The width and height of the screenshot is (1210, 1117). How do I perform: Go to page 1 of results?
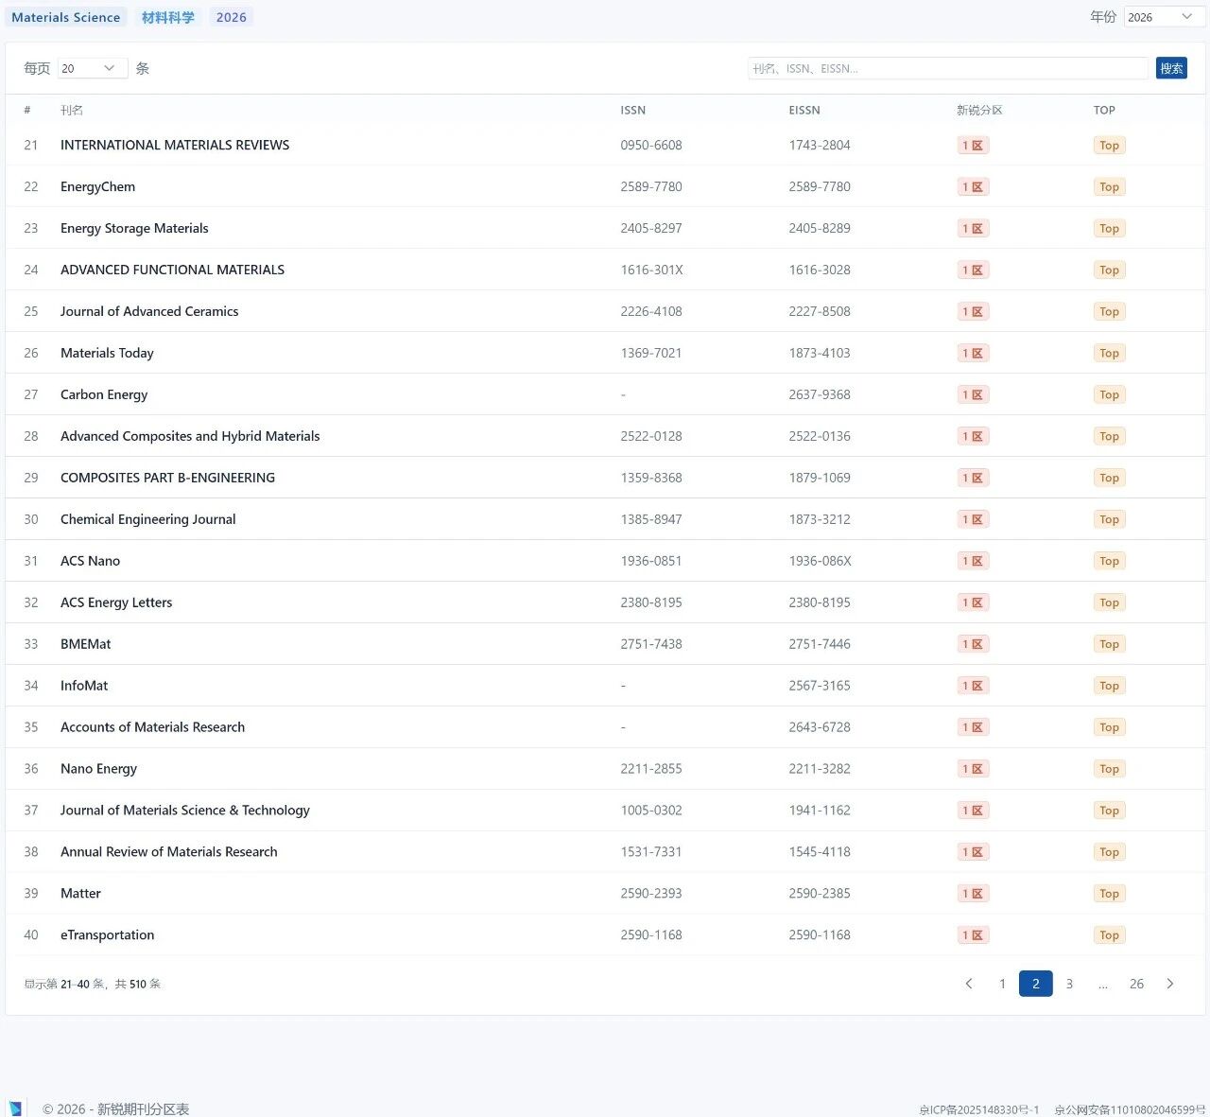coord(1002,984)
